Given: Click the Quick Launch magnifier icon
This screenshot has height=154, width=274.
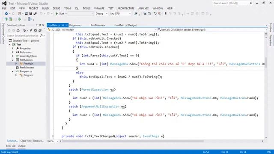Looking at the screenshot, I should click(x=251, y=3).
